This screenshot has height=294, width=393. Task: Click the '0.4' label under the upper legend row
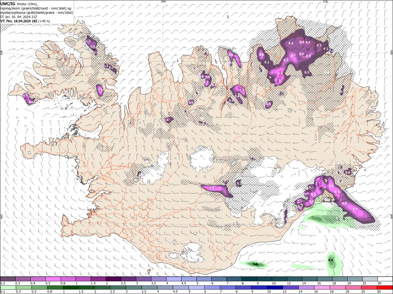(33, 283)
